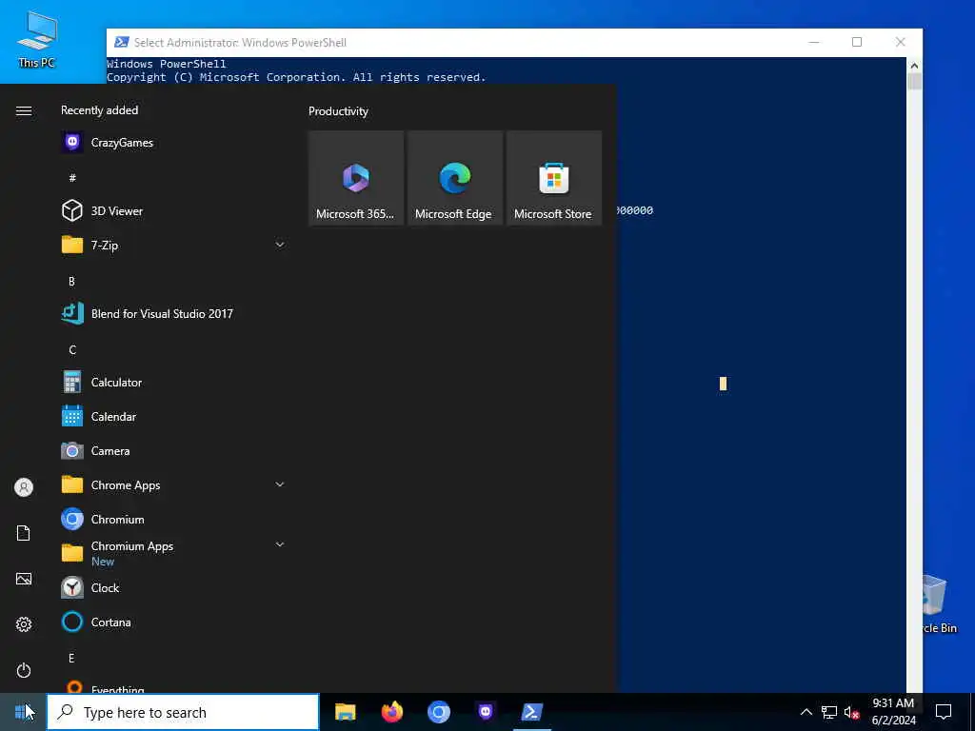This screenshot has width=975, height=731.
Task: Expand the Start menu hamburger
Action: click(x=24, y=110)
